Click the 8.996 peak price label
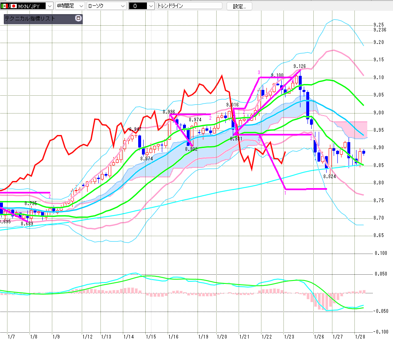393x341 pixels. (169, 112)
